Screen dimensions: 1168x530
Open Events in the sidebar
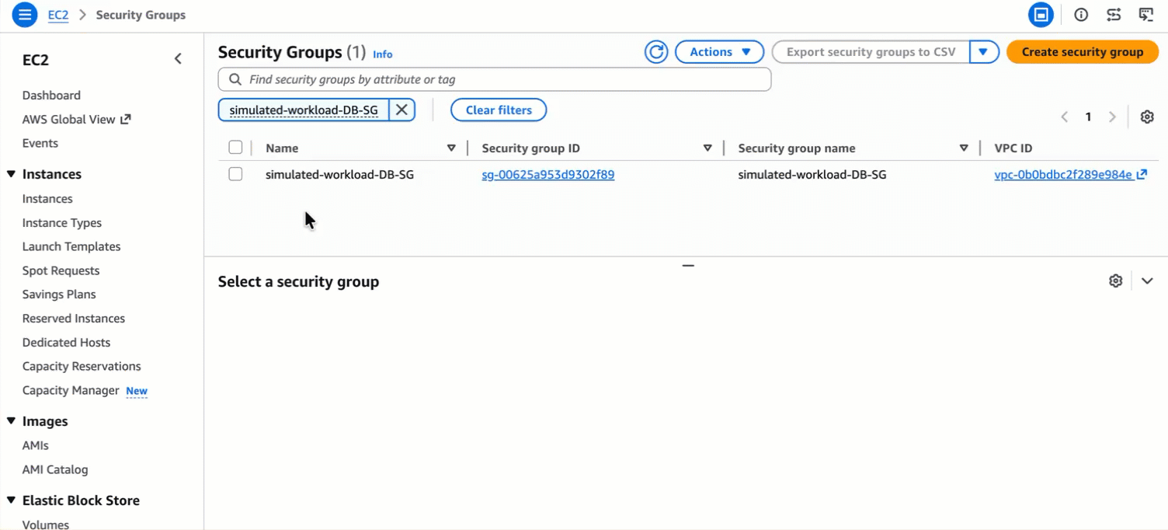tap(40, 143)
